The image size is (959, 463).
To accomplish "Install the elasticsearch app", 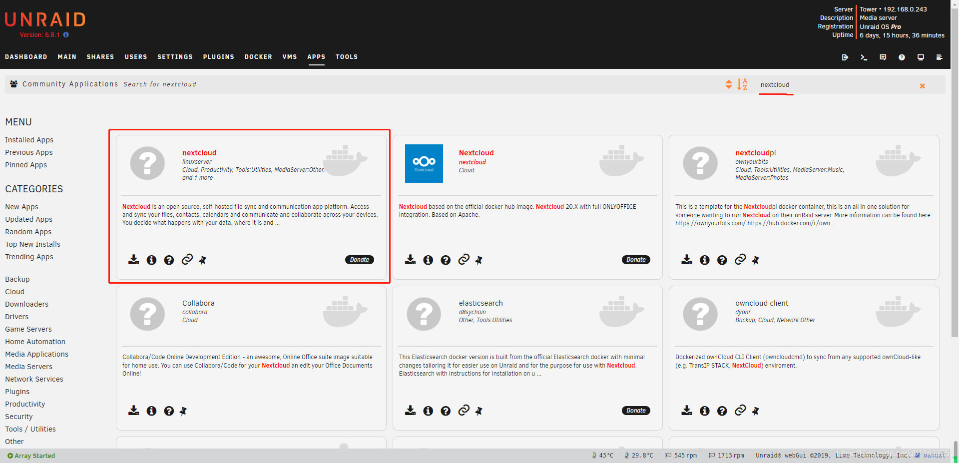I will tap(411, 411).
